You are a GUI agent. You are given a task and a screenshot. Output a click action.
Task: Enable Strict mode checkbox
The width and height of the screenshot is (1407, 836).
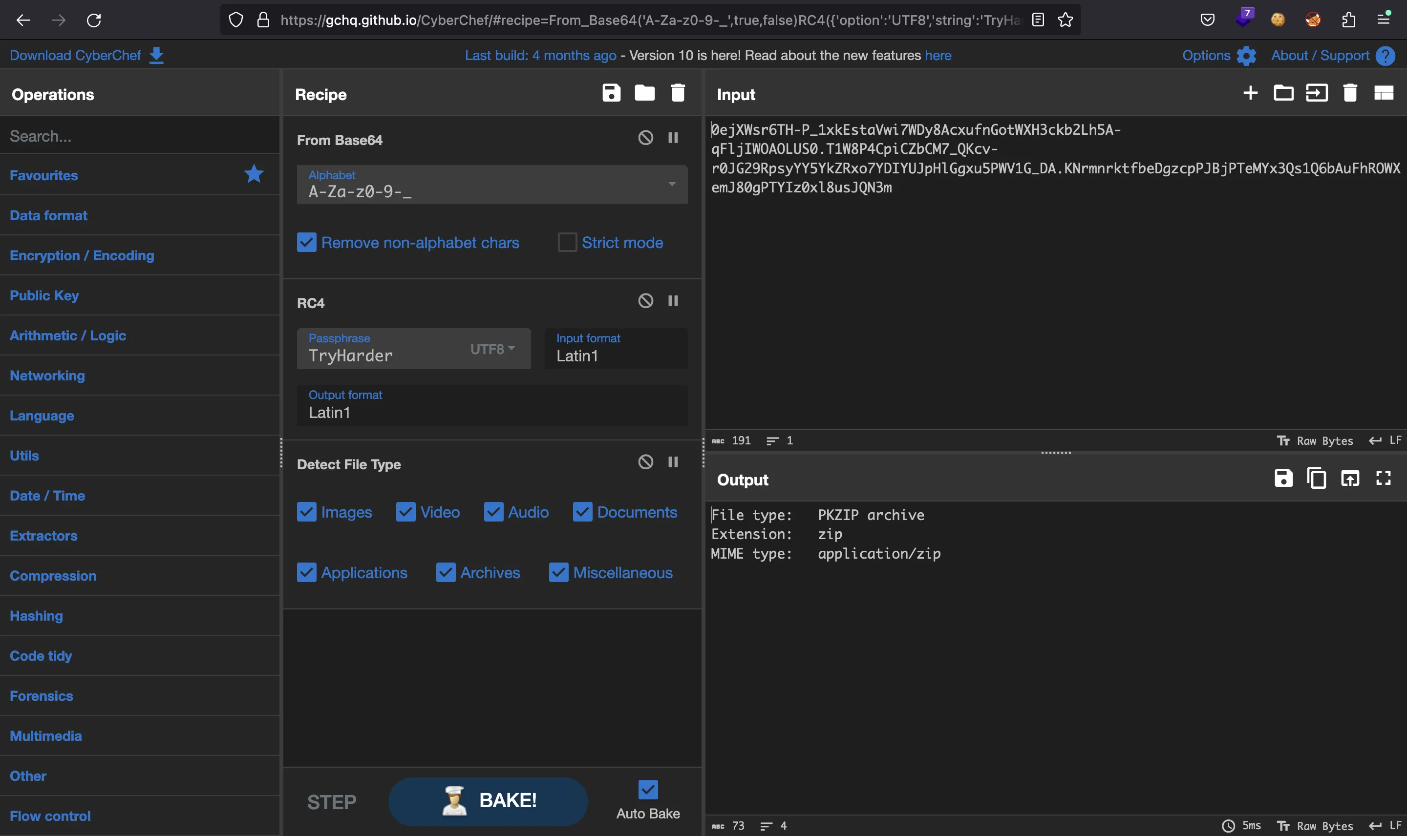coord(567,243)
